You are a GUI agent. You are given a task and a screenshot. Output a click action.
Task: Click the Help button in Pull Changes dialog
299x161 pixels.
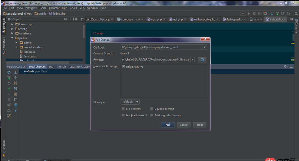[200, 125]
